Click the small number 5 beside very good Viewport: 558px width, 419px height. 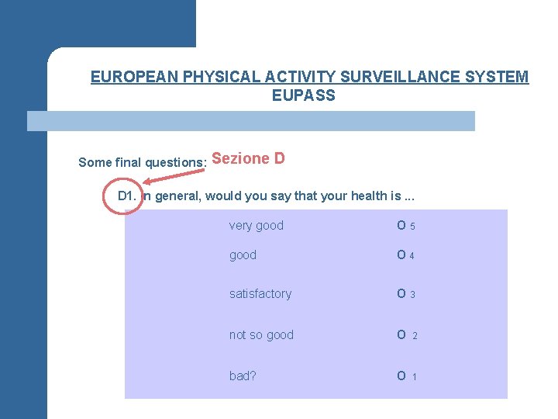[412, 227]
